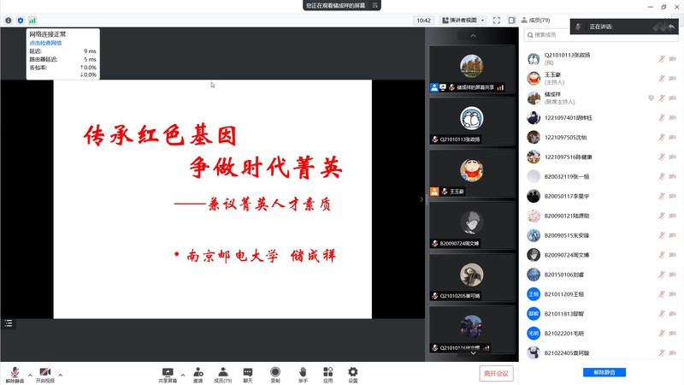Open the 应用 apps icon in bottom toolbar

(328, 374)
